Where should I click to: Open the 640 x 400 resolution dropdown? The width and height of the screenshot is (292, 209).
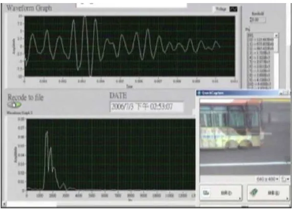coord(267,179)
